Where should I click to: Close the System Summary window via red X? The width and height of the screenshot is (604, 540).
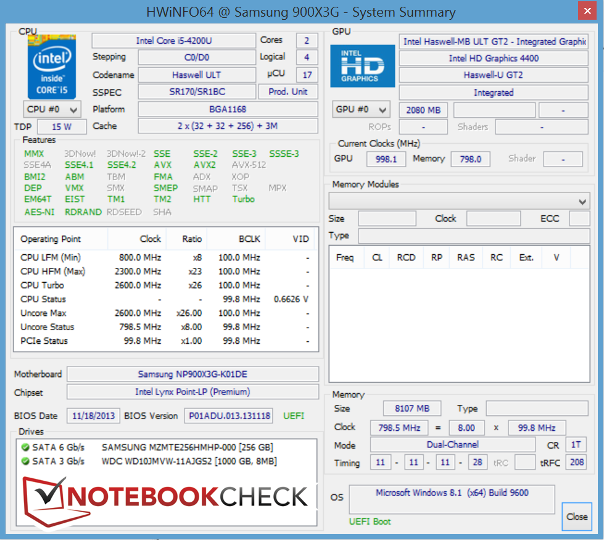(x=587, y=10)
